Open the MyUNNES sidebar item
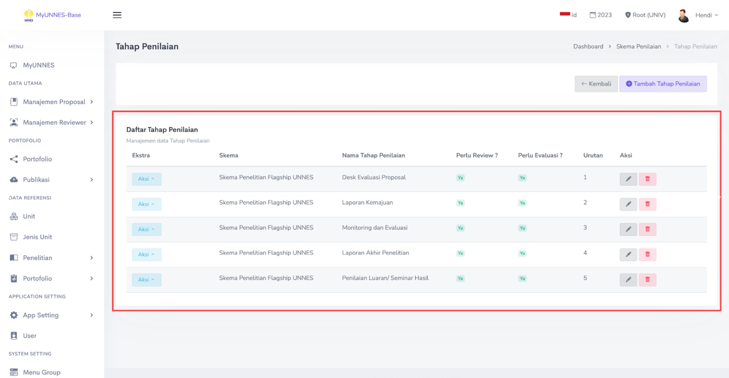Viewport: 729px width, 378px height. 38,65
